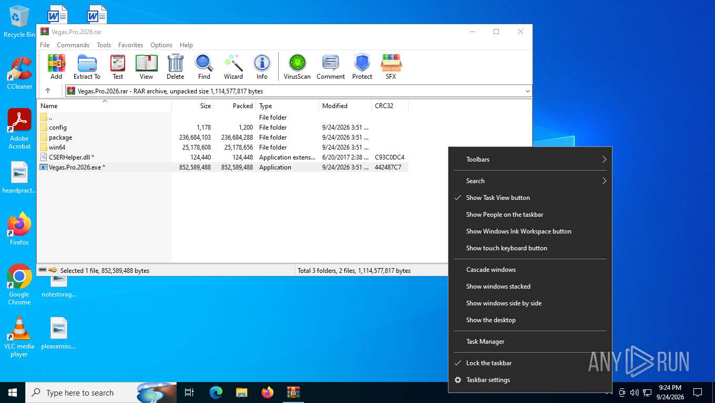
Task: Open VLC media player shortcut
Action: tap(19, 336)
